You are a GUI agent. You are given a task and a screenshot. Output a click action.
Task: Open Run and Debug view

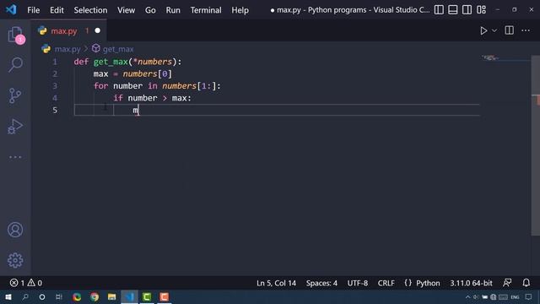point(15,126)
